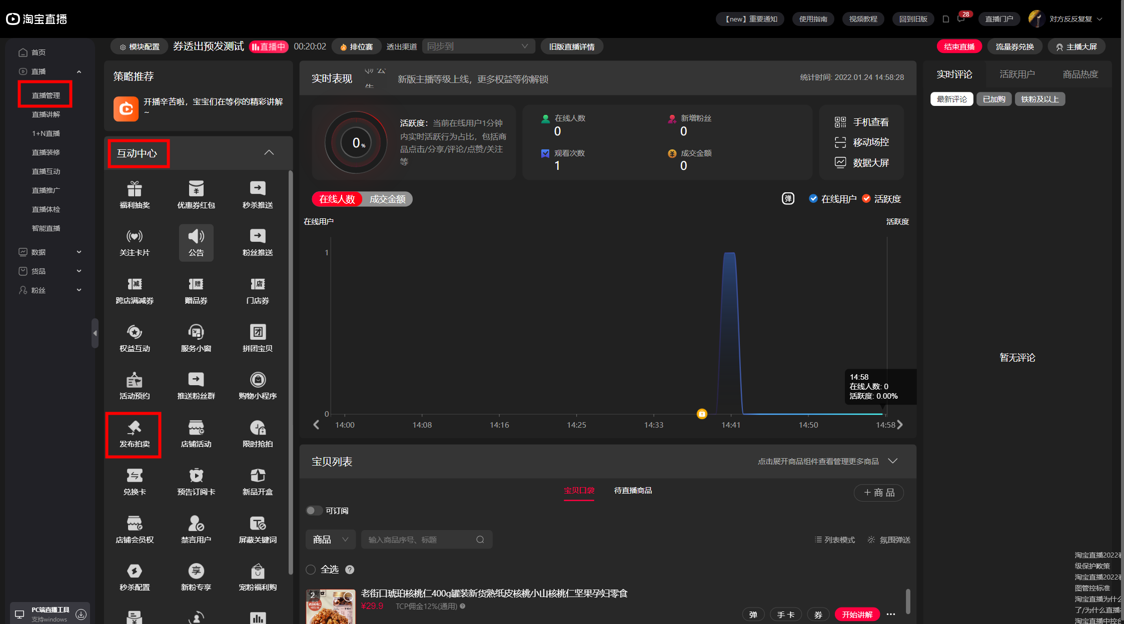Image resolution: width=1124 pixels, height=624 pixels.
Task: Open the 公告 announcement speaker icon
Action: (196, 242)
